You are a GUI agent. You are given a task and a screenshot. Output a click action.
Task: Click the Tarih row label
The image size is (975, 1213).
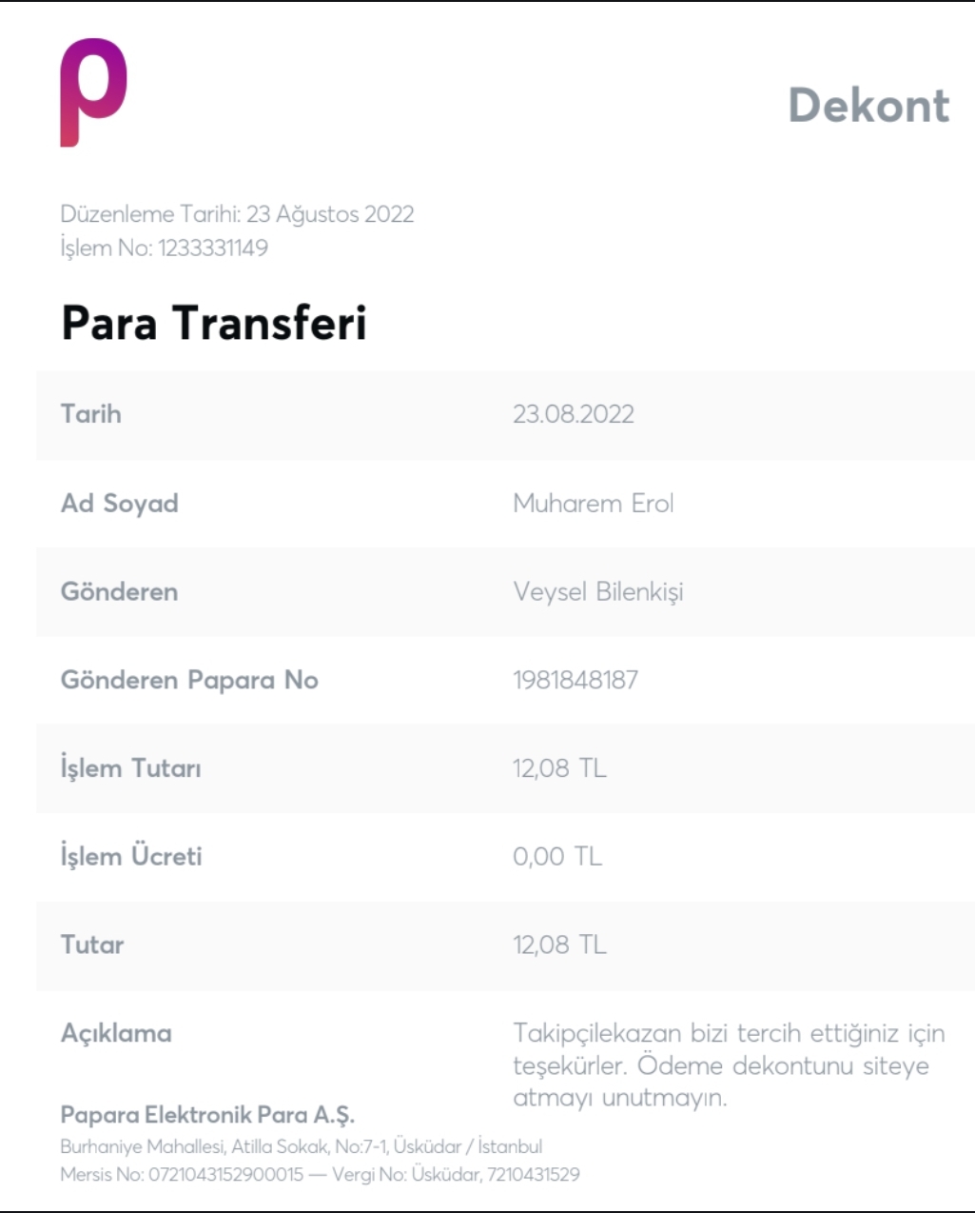point(90,413)
